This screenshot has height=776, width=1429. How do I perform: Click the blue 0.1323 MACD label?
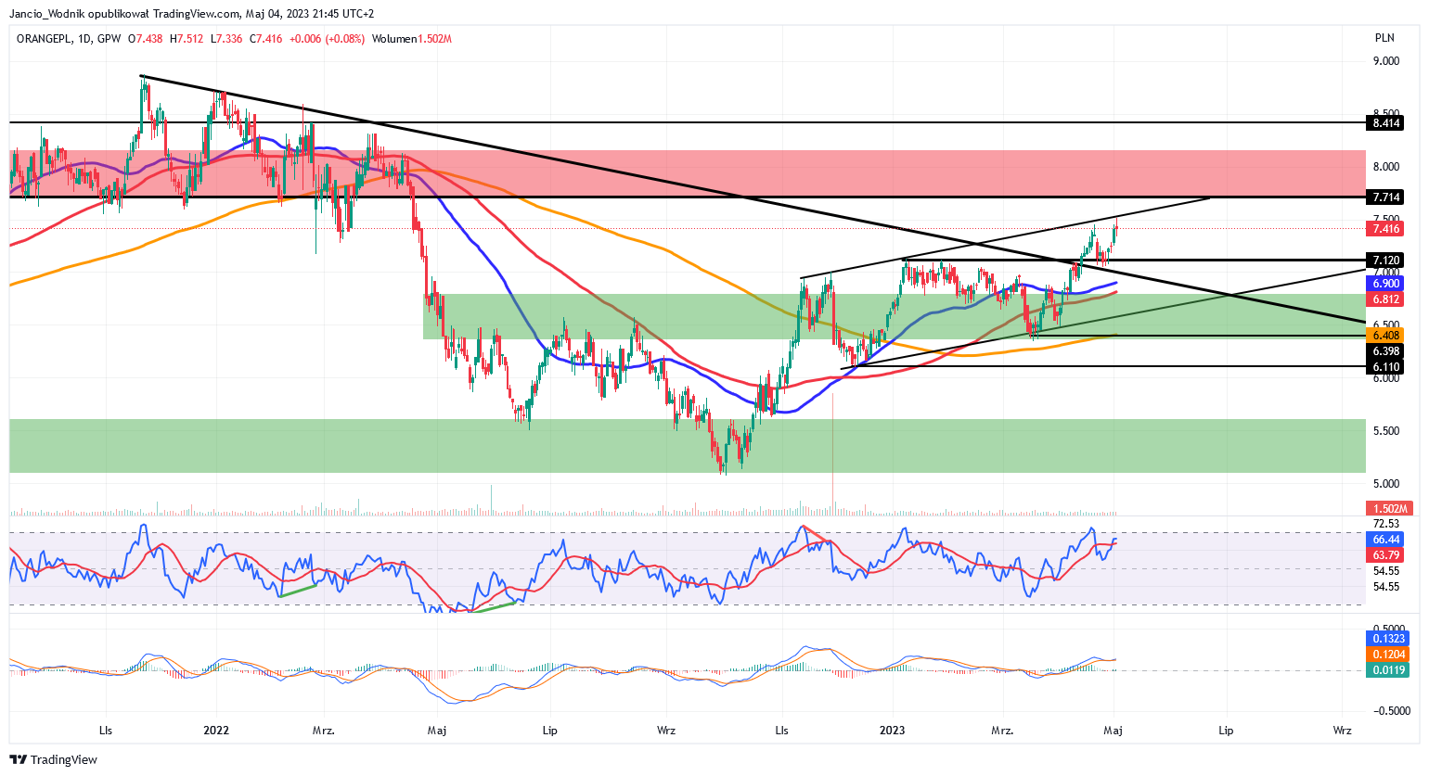[x=1389, y=639]
